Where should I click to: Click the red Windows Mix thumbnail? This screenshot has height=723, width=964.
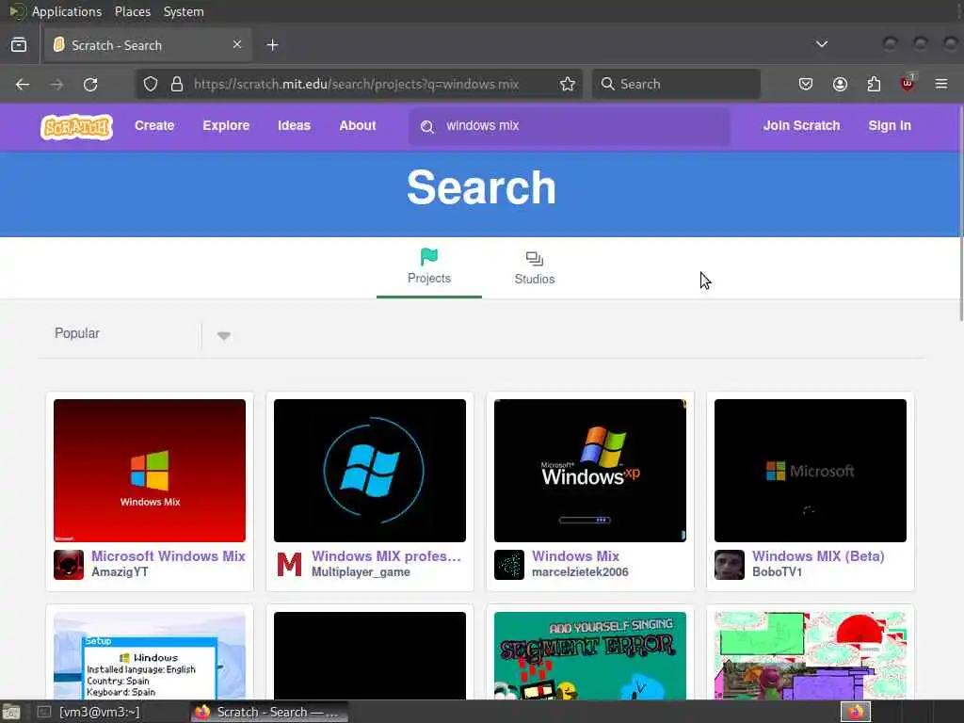[x=150, y=471]
